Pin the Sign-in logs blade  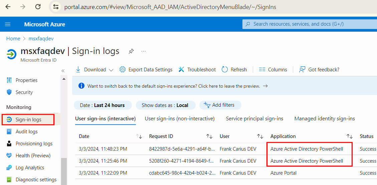[131, 51]
